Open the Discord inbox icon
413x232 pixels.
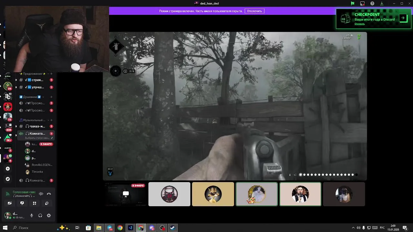pos(362,4)
